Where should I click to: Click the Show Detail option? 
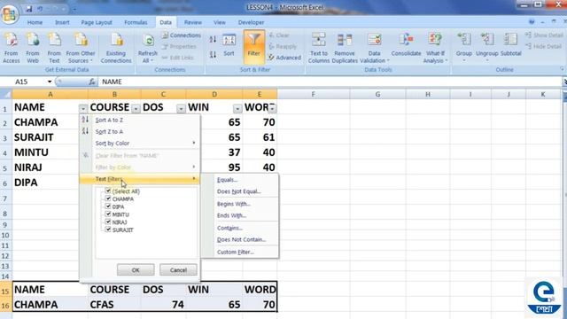544,35
